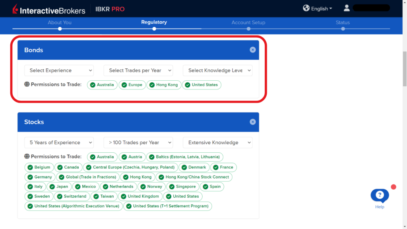The width and height of the screenshot is (407, 229).
Task: Toggle Singapore stock permission
Action: pos(183,187)
